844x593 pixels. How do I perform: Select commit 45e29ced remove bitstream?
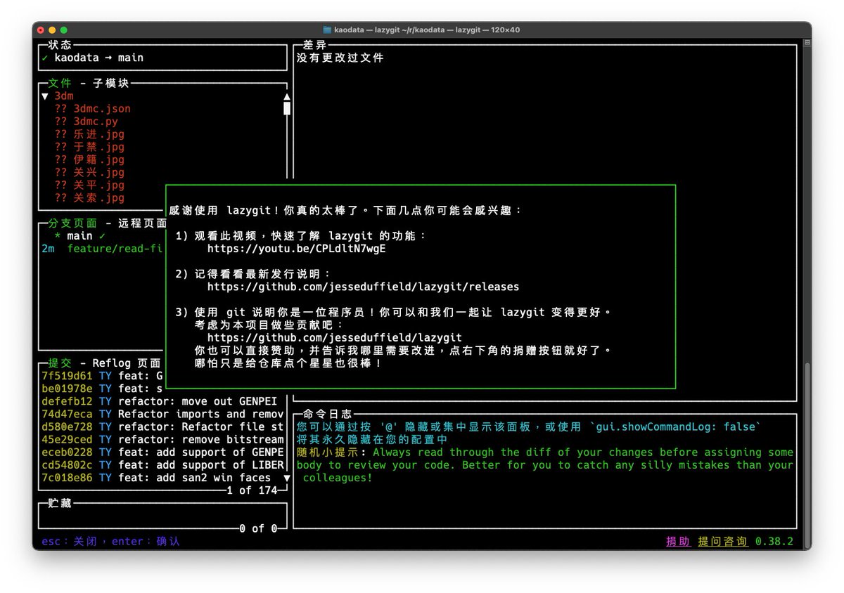[164, 439]
